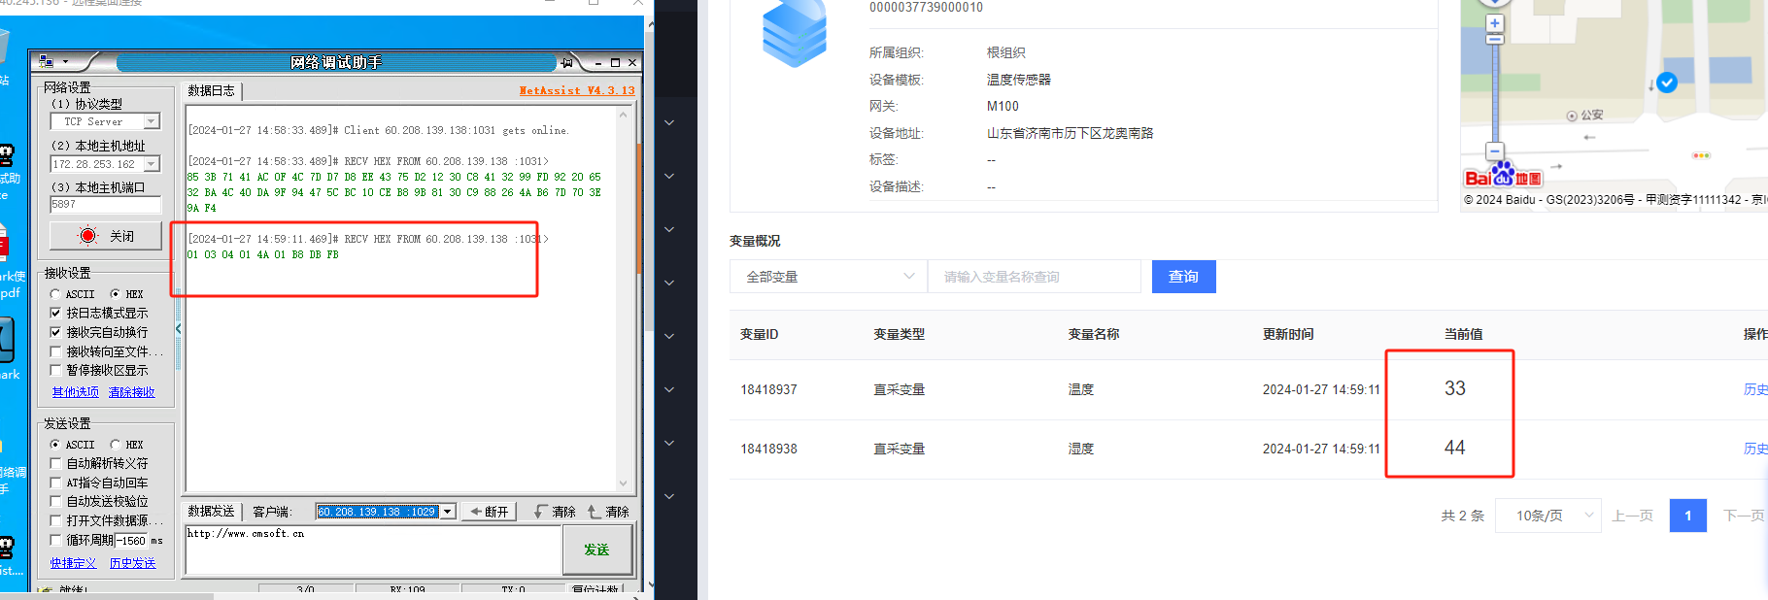Click the pin icon in NetAssist title bar
Image resolution: width=1768 pixels, height=600 pixels.
(566, 63)
